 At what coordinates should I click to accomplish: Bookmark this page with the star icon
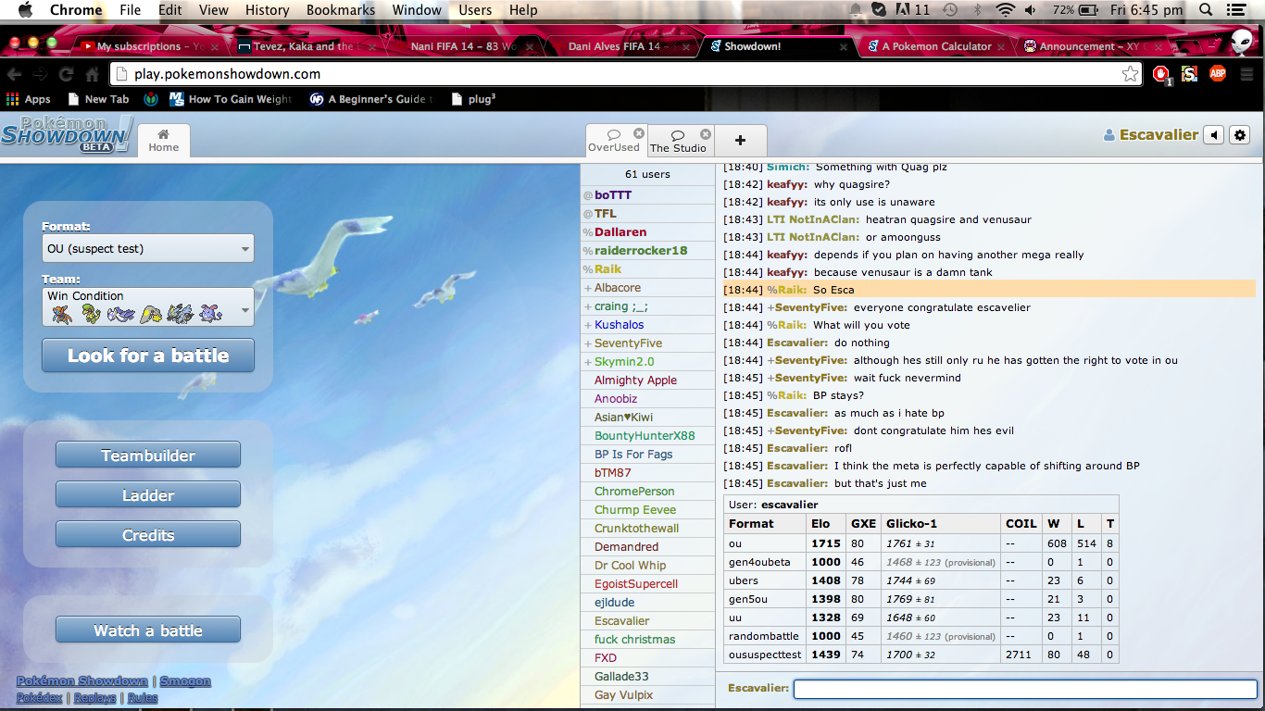(x=1130, y=74)
